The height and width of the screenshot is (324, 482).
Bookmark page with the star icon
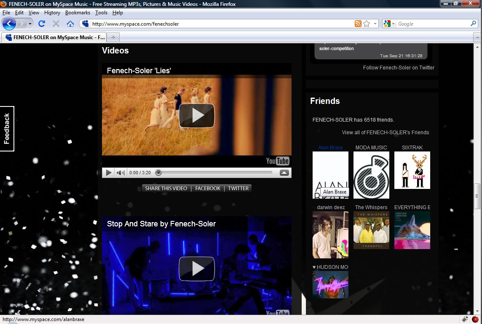(x=367, y=24)
